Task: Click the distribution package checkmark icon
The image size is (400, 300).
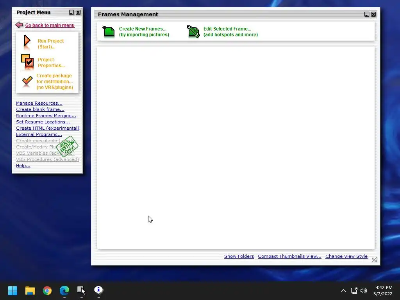Action: pyautogui.click(x=27, y=80)
